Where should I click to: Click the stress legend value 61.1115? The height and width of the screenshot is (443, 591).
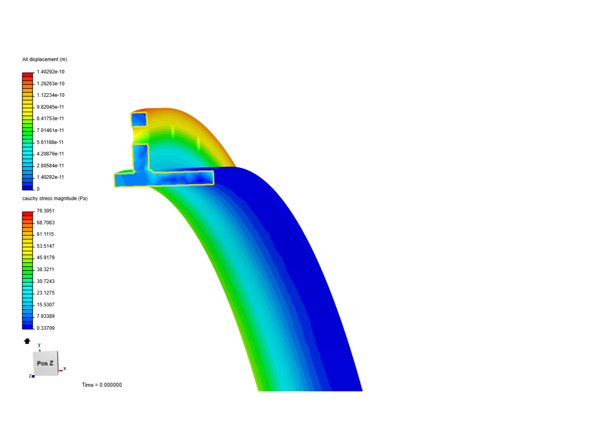[45, 234]
